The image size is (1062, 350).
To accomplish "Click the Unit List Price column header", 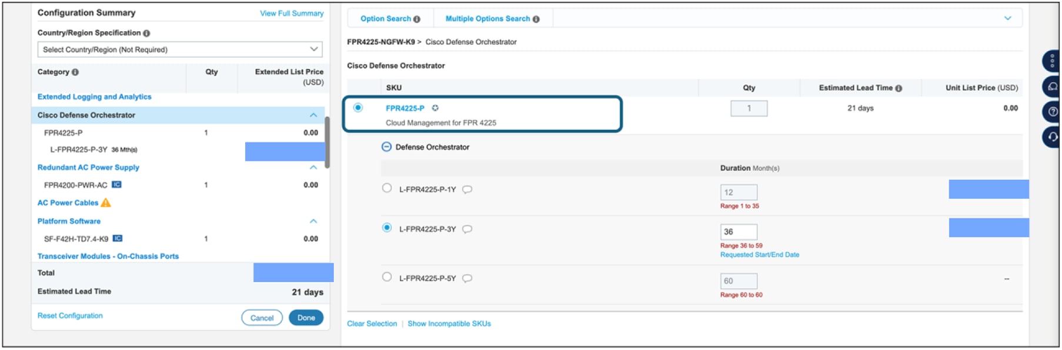I will (981, 88).
